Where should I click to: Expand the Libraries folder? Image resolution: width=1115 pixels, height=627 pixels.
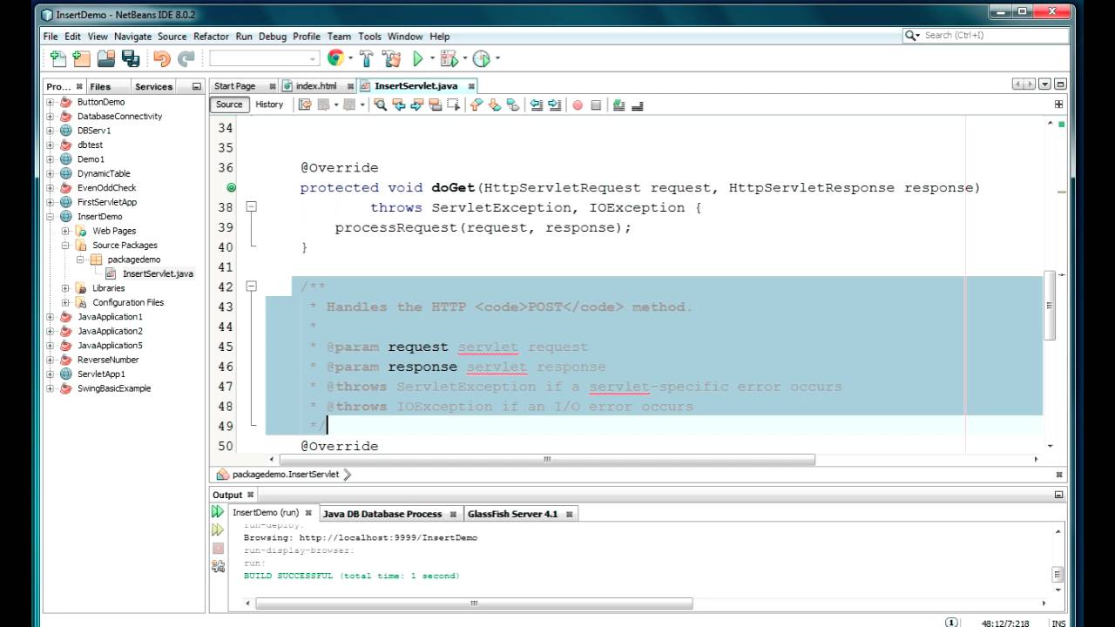point(65,287)
